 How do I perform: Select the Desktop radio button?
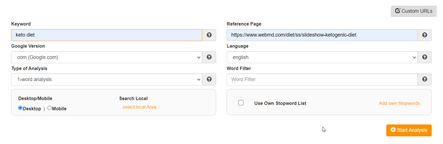pyautogui.click(x=20, y=108)
